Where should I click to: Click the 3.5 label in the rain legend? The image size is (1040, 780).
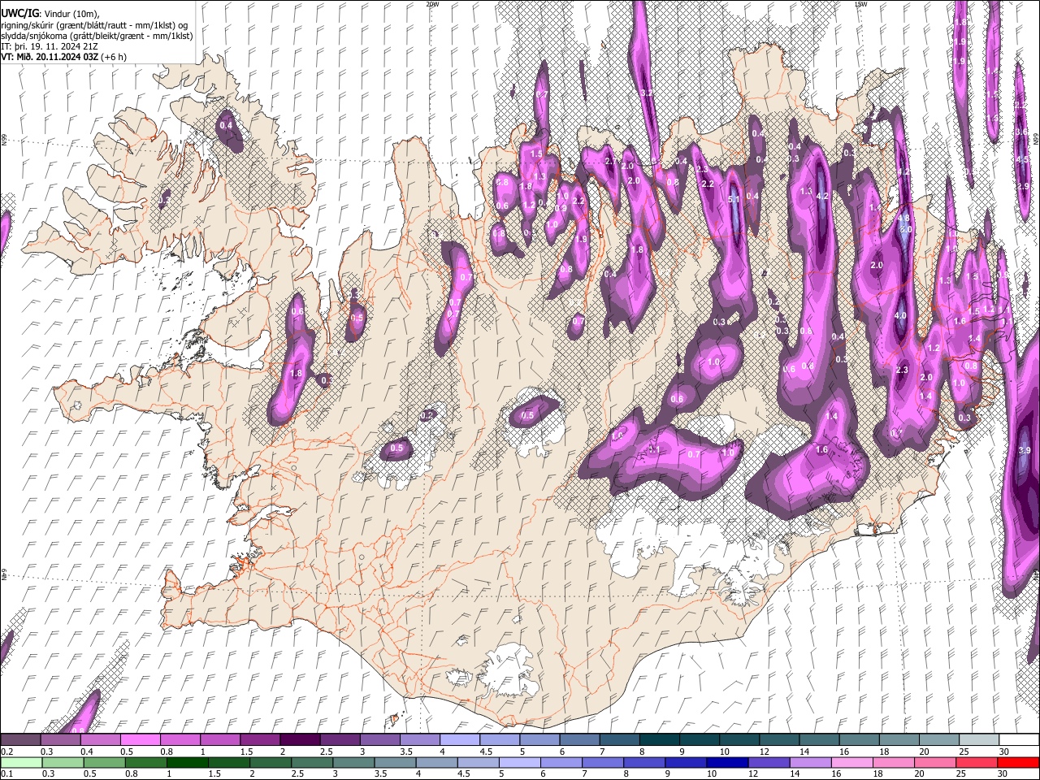pos(380,773)
